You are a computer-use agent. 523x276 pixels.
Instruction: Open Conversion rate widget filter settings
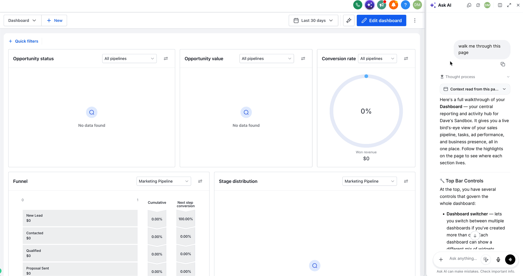406,58
